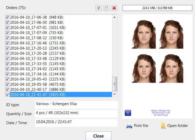Click the Orders (75): label
This screenshot has height=140, width=195.
(16, 8)
